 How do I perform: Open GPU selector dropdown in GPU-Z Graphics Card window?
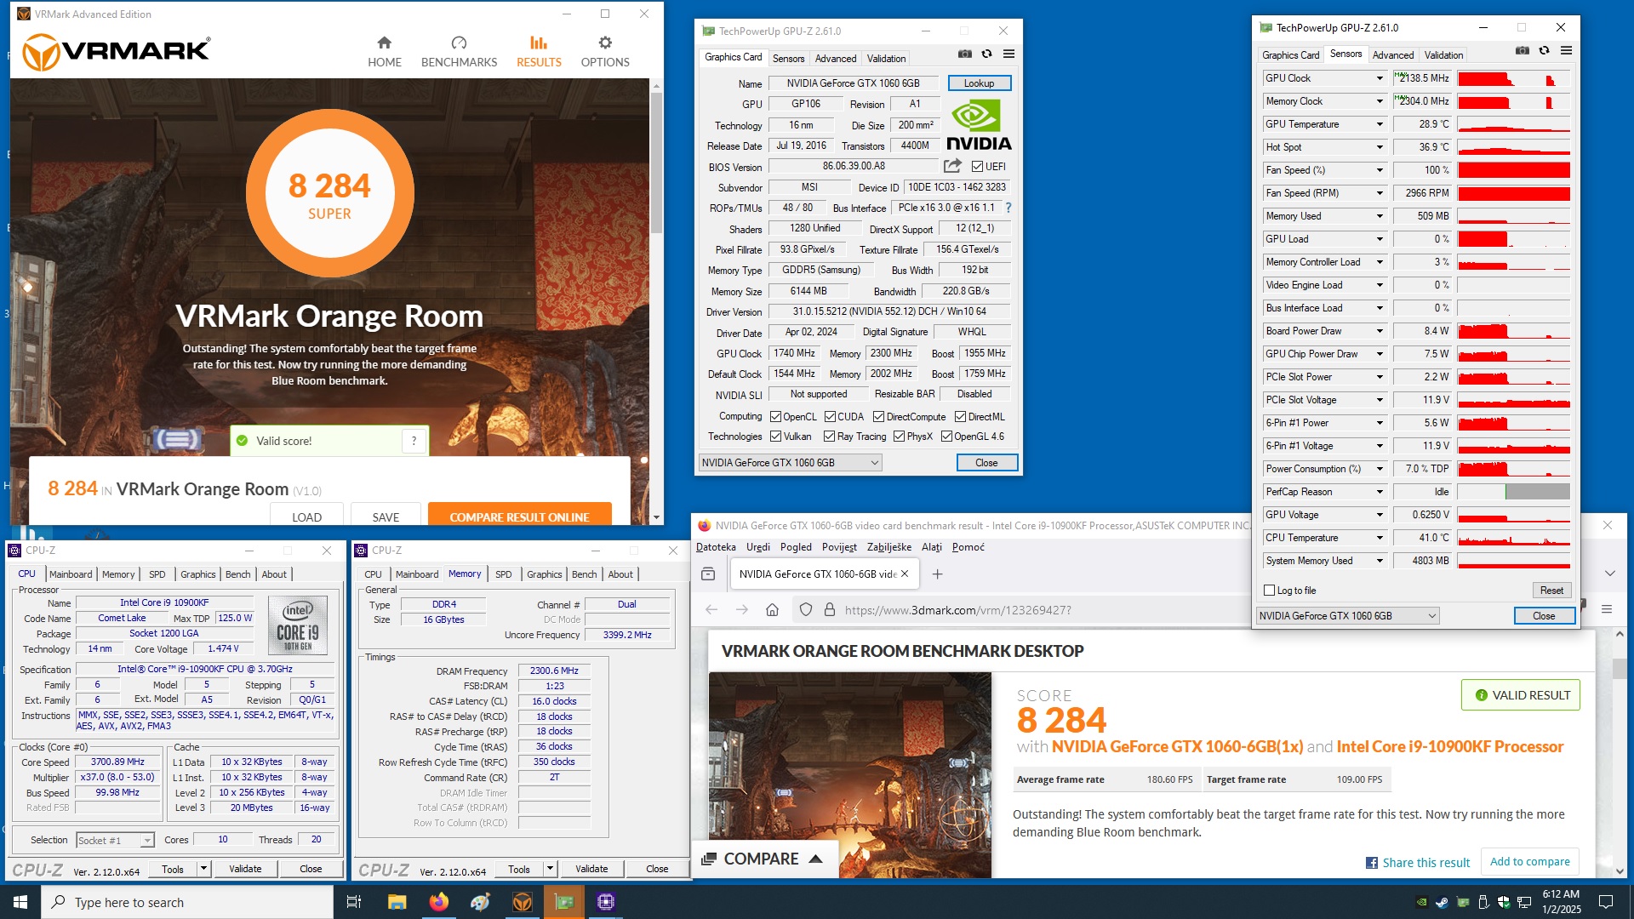[x=790, y=463]
